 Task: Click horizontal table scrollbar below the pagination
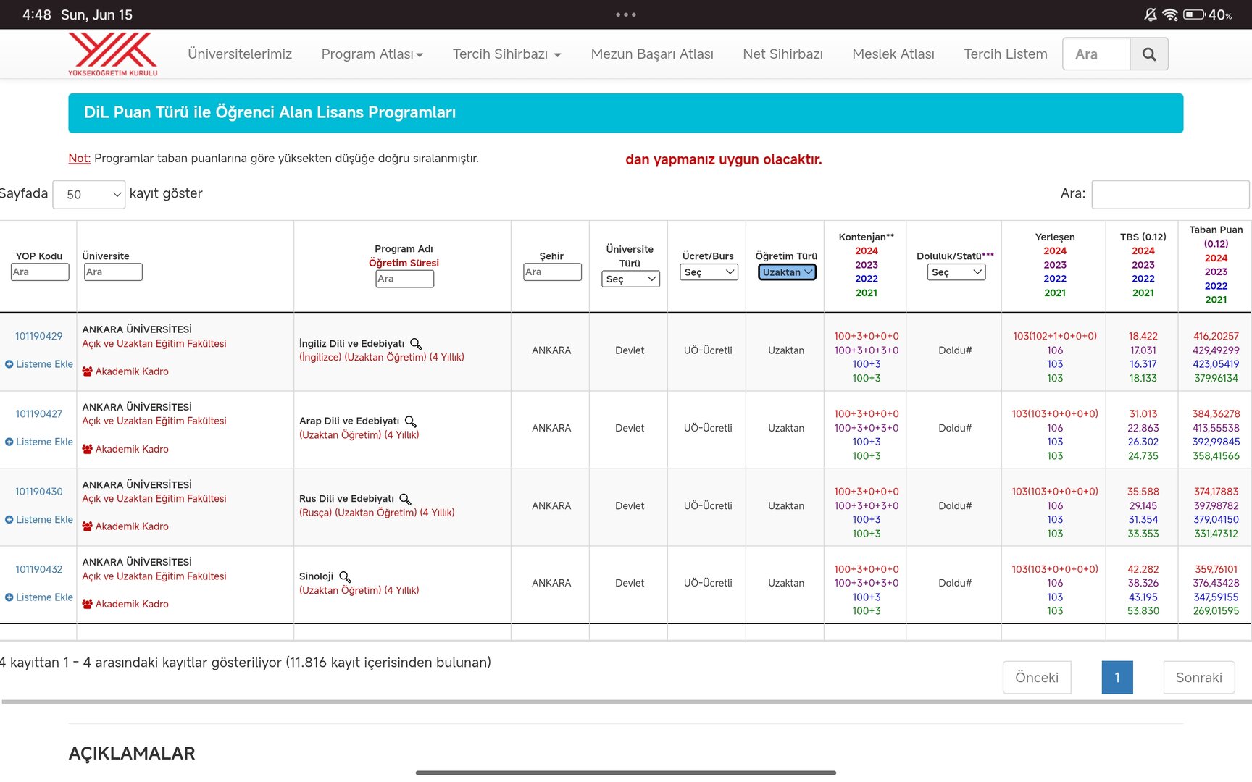[x=626, y=702]
